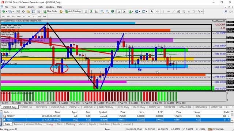The image size is (234, 131).
Task: Close the eurusd sell order 7370077
Action: click(229, 116)
